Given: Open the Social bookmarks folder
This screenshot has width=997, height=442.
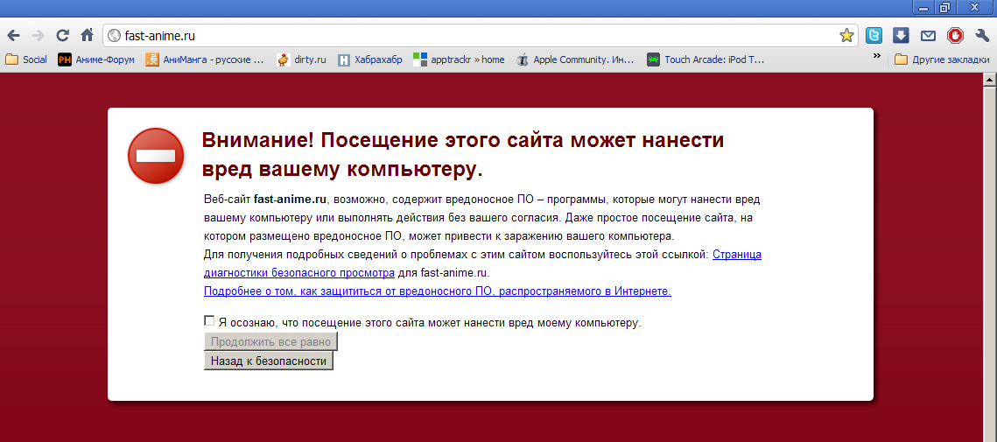Looking at the screenshot, I should (x=26, y=60).
